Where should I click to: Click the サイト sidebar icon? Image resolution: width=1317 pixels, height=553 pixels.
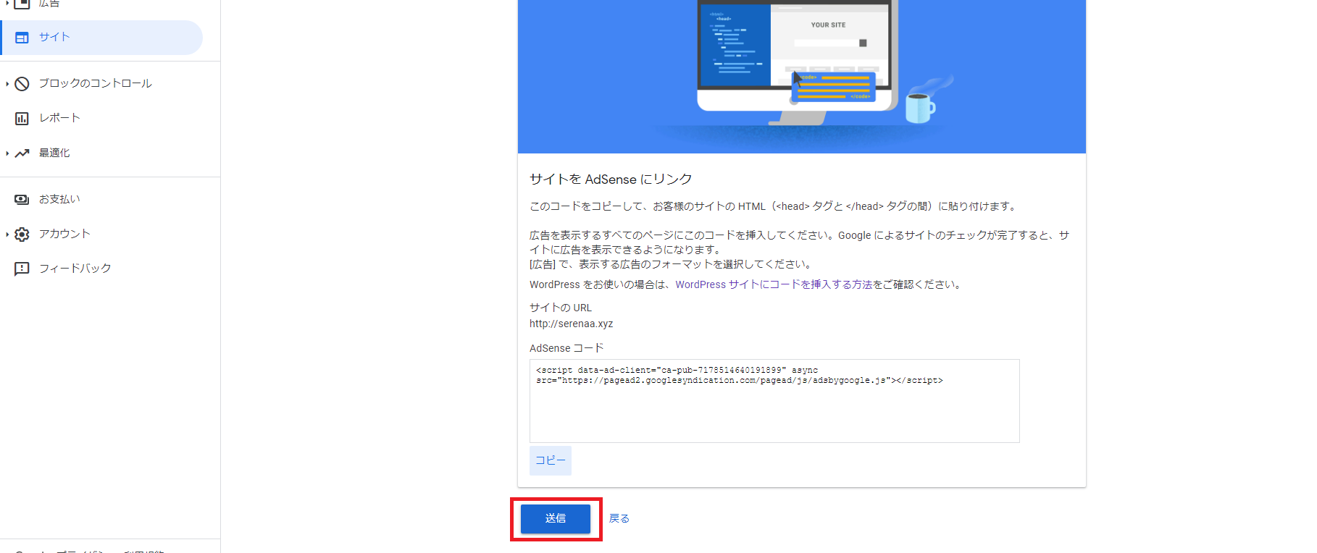tap(22, 38)
